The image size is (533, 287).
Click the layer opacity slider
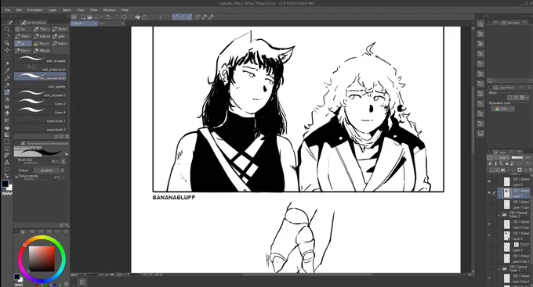tap(517, 158)
